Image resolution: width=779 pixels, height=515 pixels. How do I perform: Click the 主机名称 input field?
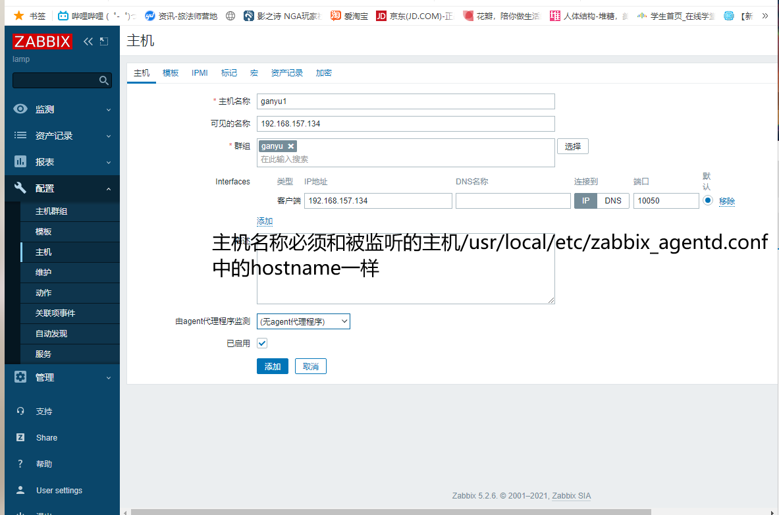(406, 101)
